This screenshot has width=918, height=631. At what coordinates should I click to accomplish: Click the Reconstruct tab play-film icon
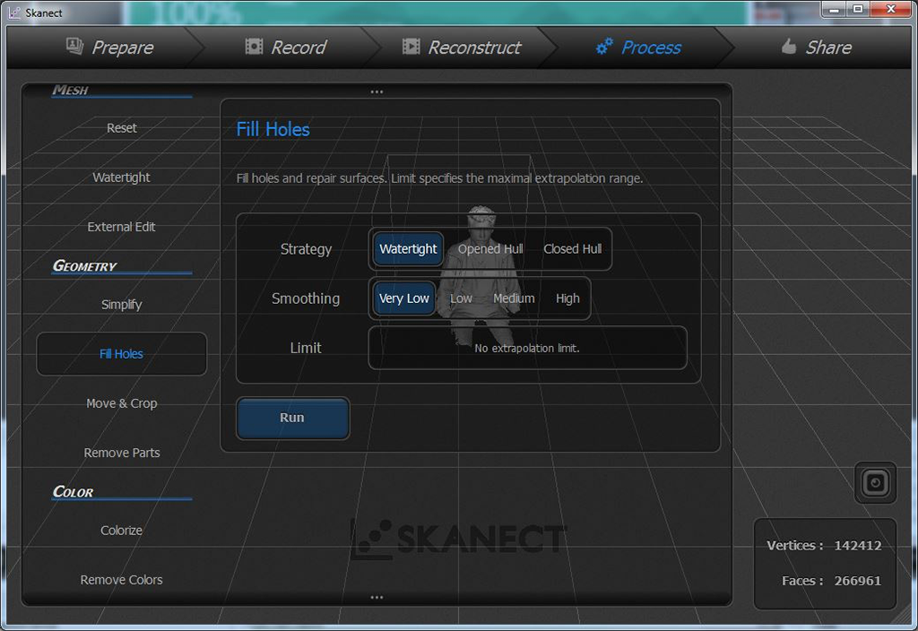[x=411, y=47]
